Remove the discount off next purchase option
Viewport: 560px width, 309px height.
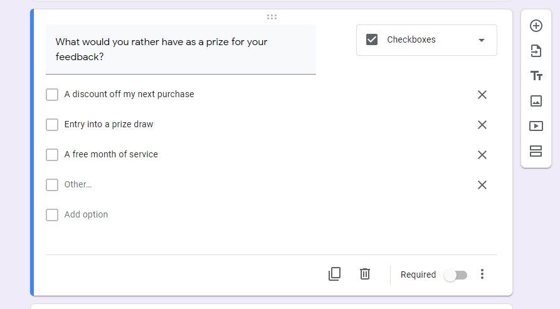tap(482, 95)
